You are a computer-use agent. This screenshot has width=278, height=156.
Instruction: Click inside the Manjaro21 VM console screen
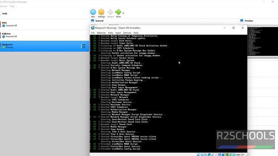click(x=169, y=94)
